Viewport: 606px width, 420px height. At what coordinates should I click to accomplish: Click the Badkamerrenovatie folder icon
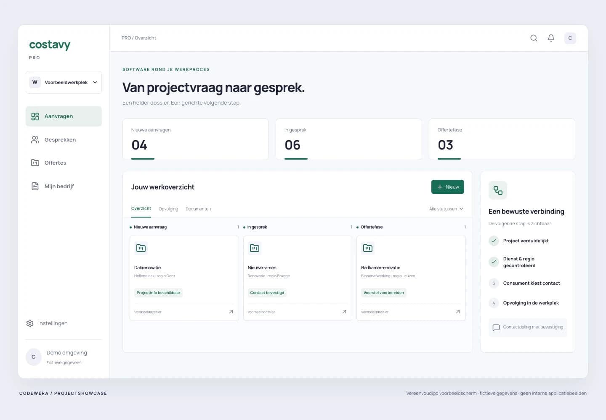click(368, 248)
